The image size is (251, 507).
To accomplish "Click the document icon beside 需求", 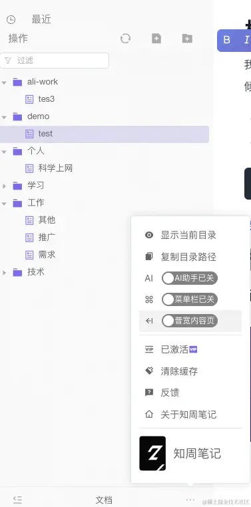I will 29,255.
